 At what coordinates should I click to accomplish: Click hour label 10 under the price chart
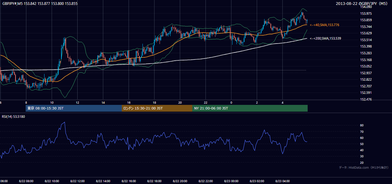coord(52,103)
